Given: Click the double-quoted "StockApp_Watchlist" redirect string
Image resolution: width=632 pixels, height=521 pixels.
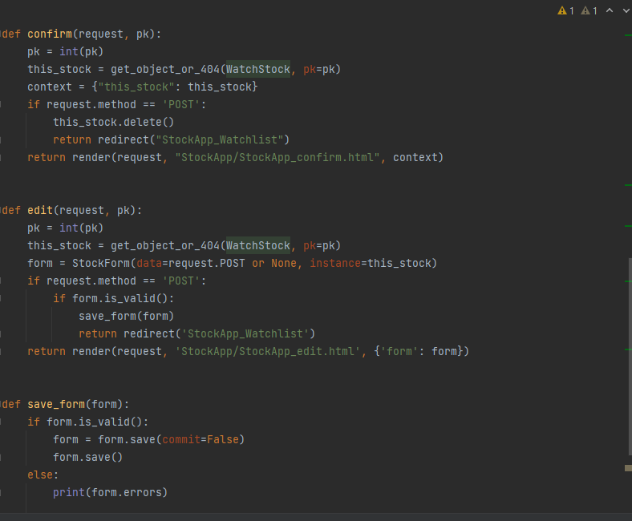Looking at the screenshot, I should 219,139.
